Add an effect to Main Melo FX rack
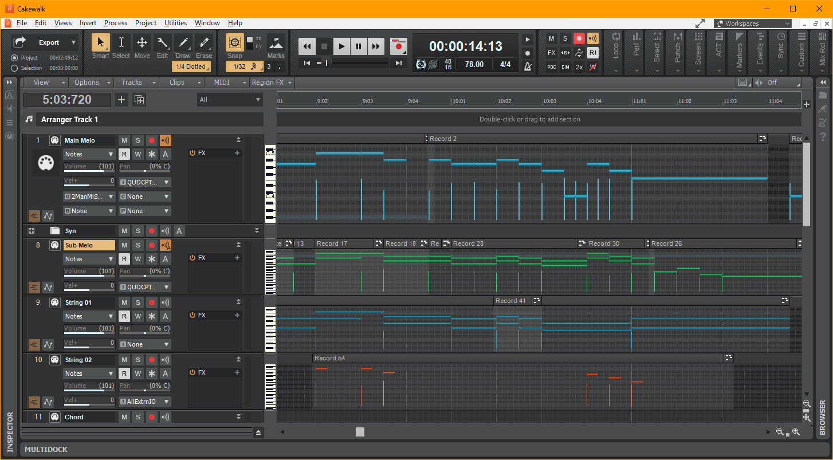833x460 pixels. tap(237, 153)
